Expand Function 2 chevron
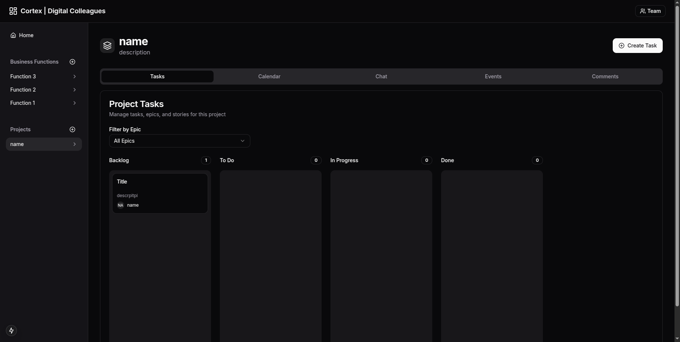This screenshot has width=680, height=342. (75, 90)
